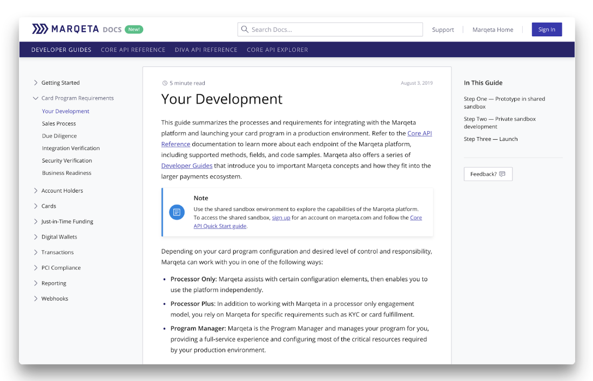Click the Reporting sidebar label
Image resolution: width=593 pixels, height=381 pixels.
(x=53, y=283)
